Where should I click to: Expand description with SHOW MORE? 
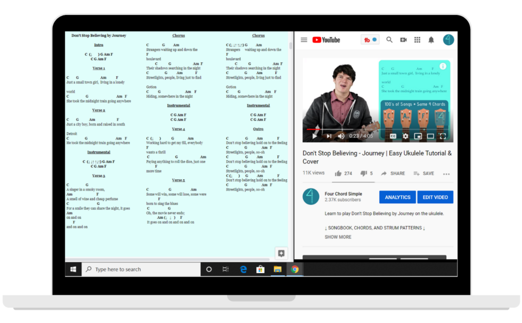pyautogui.click(x=338, y=237)
